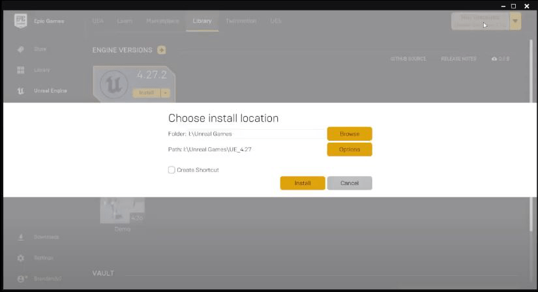
Task: Click the VAULT section heading
Action: [103, 274]
